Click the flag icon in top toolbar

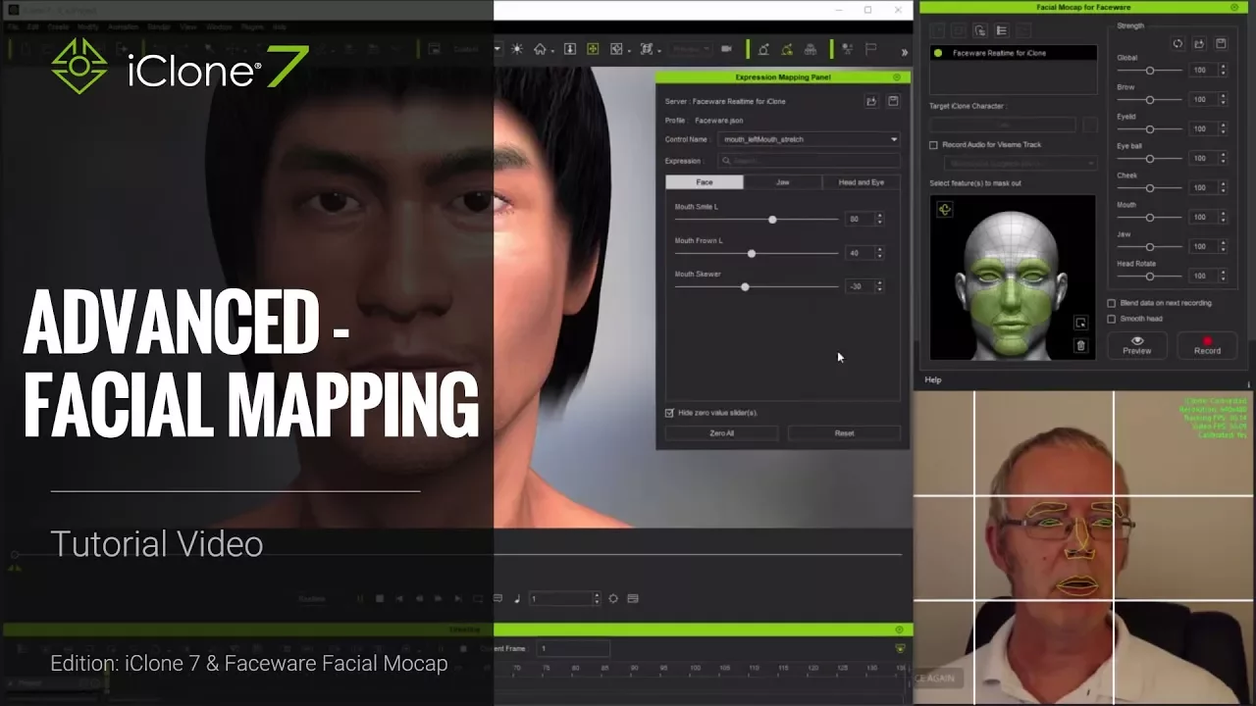(870, 49)
